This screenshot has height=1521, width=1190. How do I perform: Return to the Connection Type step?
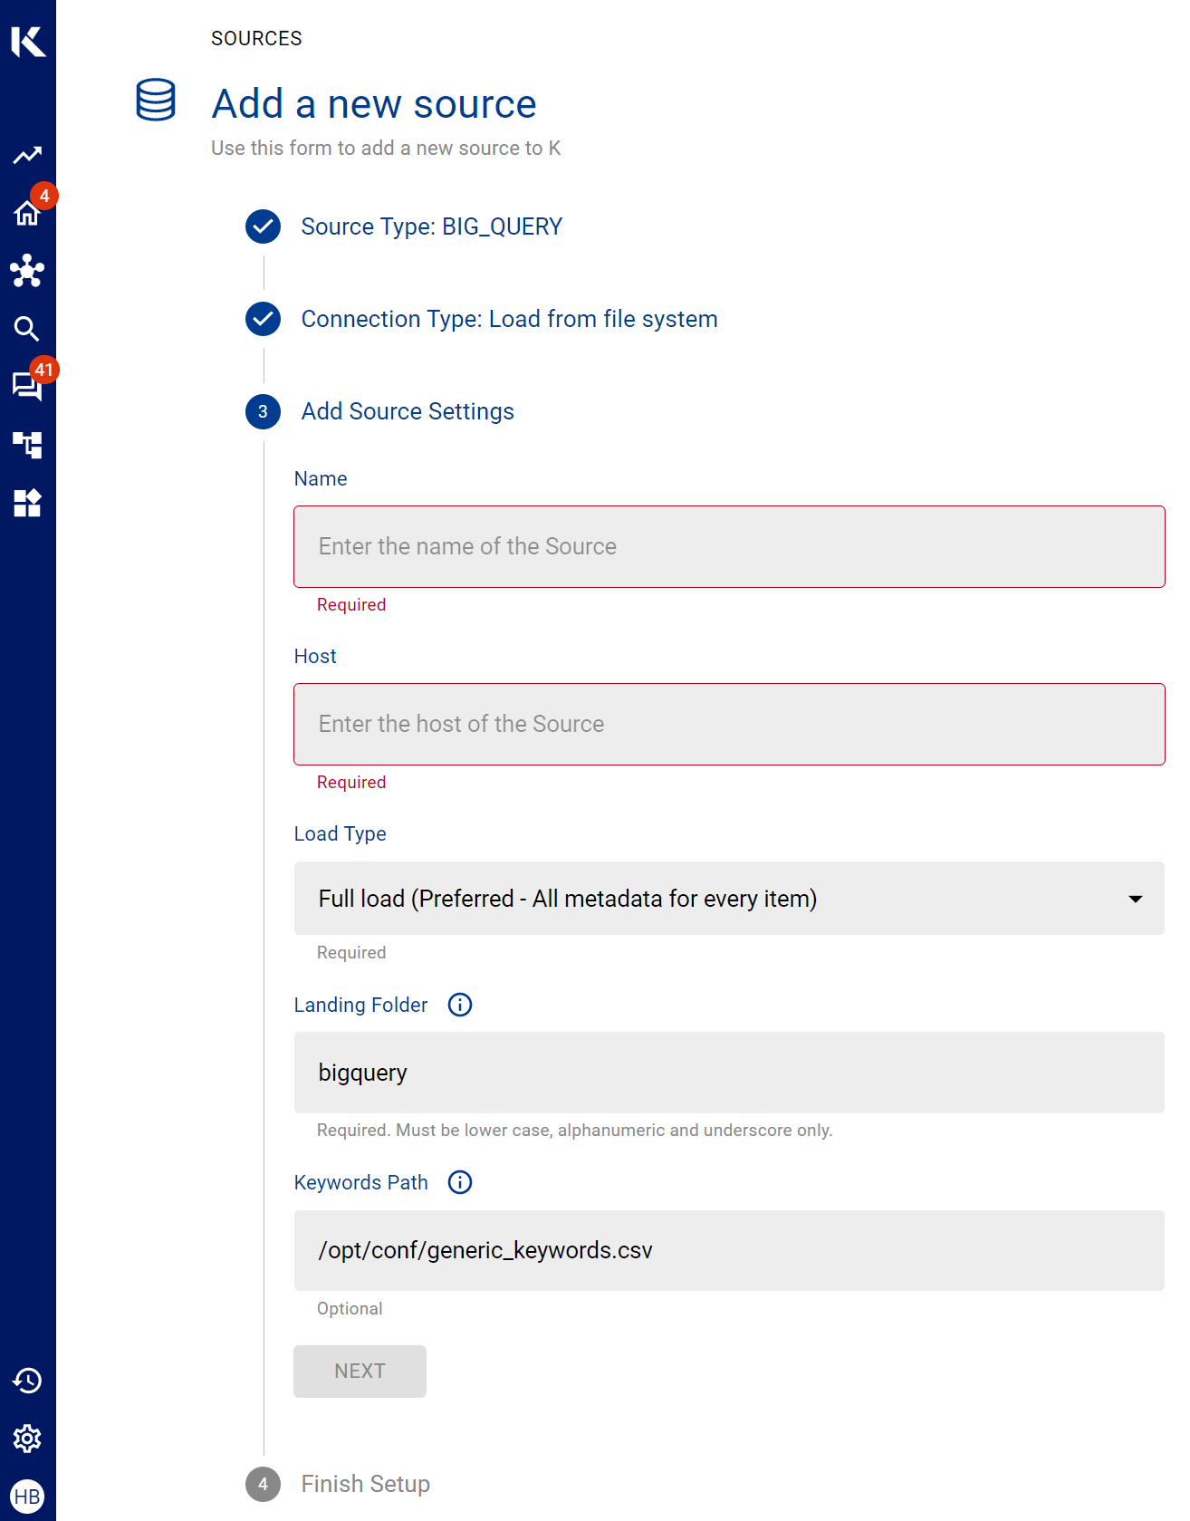tap(508, 319)
